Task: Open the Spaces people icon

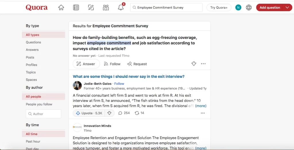Action: (106, 7)
